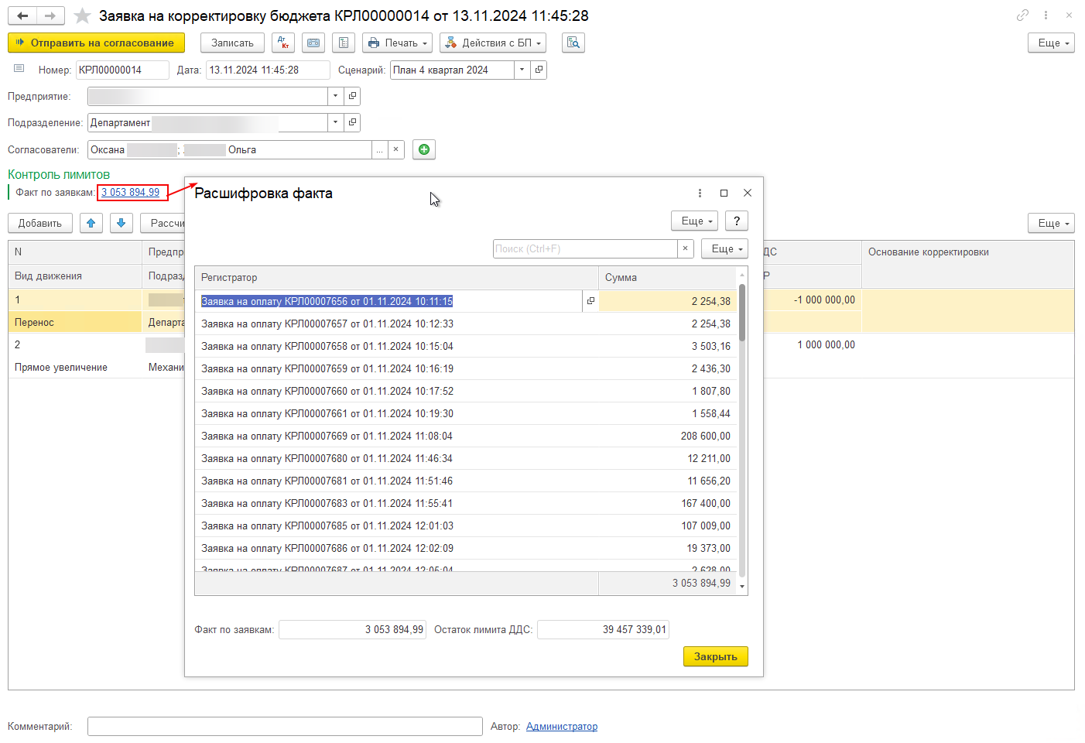Open the Печать dropdown menu

(397, 43)
